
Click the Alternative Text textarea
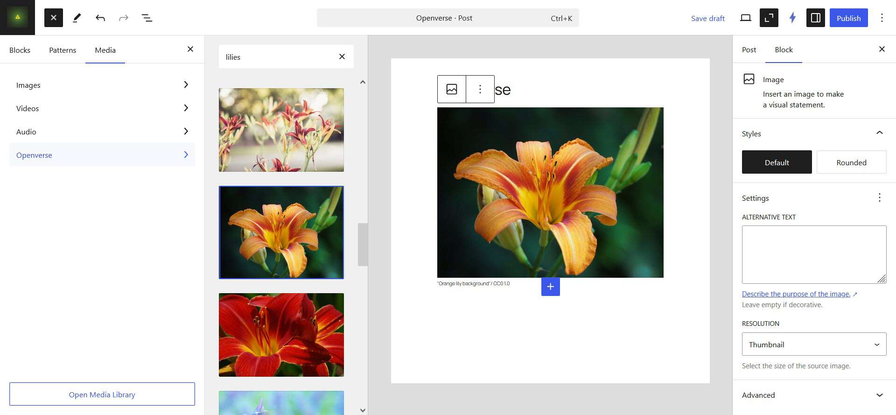pos(814,254)
